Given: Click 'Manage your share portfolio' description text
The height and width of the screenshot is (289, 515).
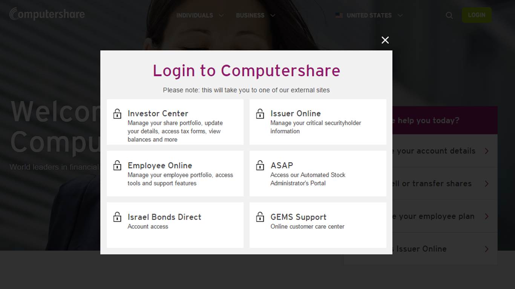Looking at the screenshot, I should tap(175, 131).
